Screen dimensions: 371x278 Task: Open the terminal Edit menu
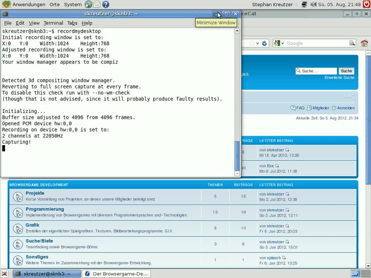point(20,23)
